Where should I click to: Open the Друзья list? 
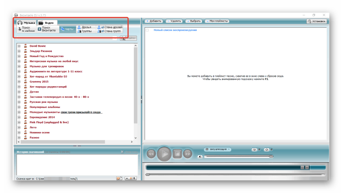point(85,27)
